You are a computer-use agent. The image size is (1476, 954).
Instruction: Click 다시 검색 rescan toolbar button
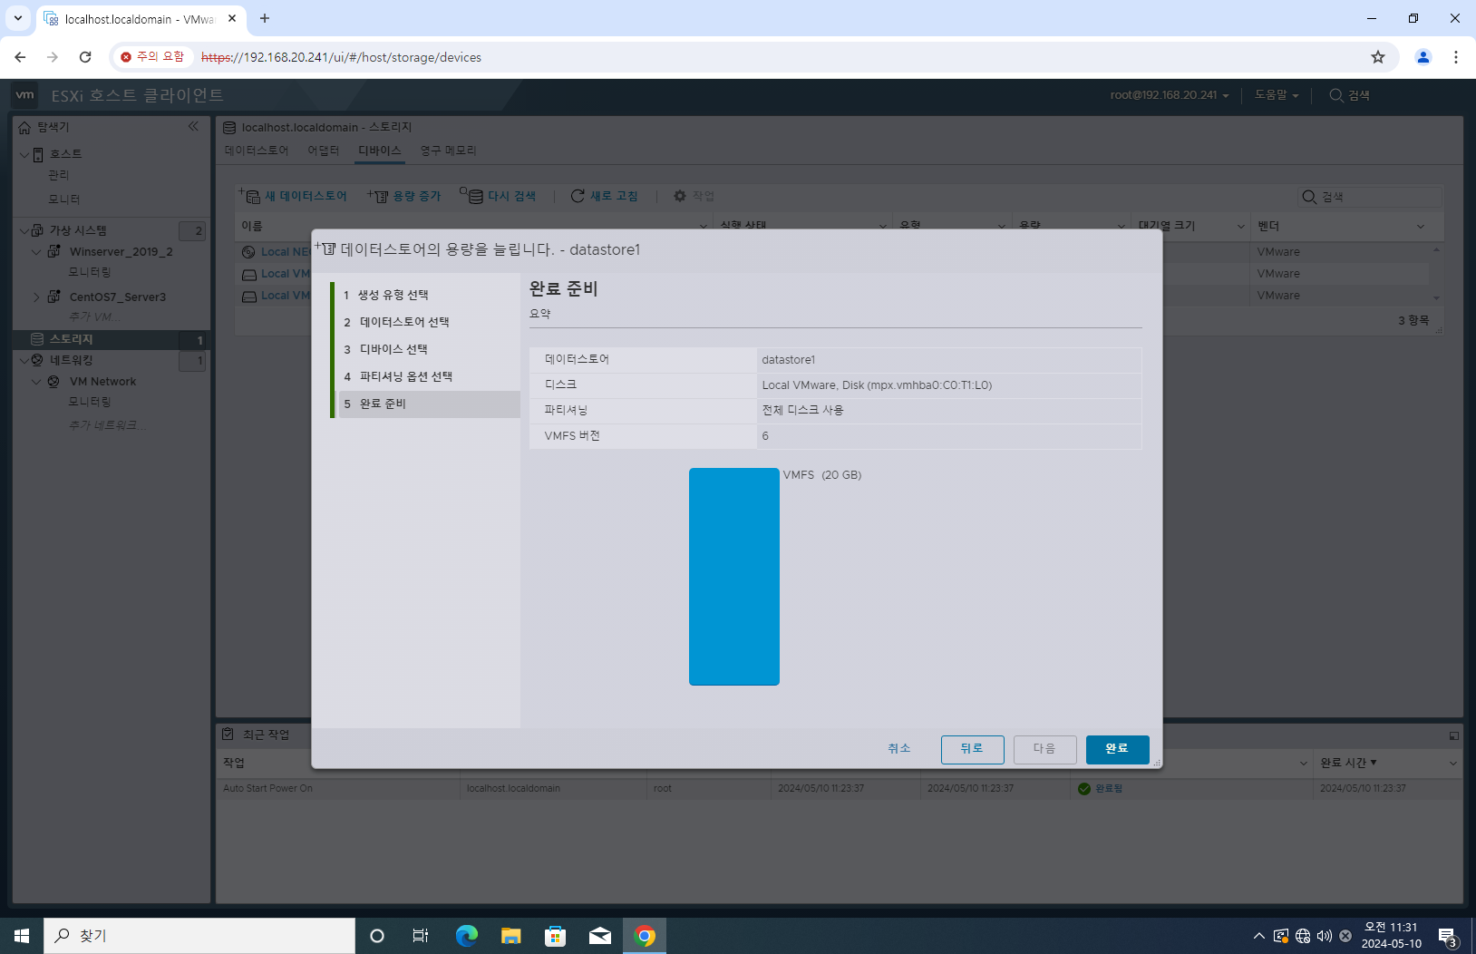click(498, 196)
